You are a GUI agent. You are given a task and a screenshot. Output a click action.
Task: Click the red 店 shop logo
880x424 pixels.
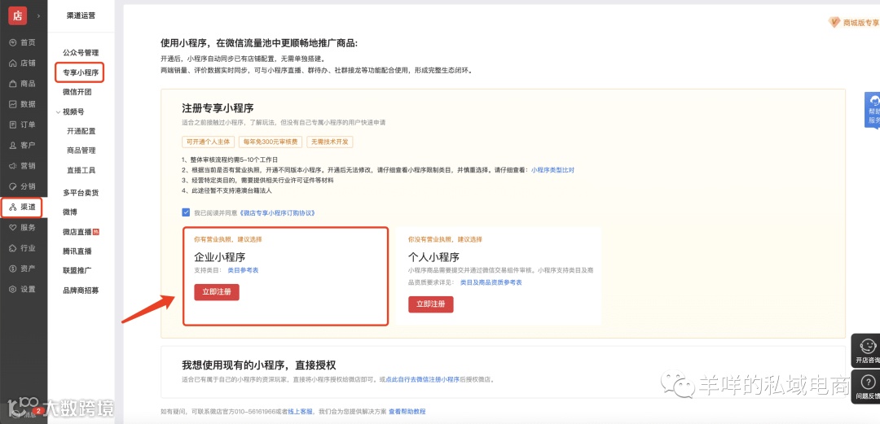point(17,15)
